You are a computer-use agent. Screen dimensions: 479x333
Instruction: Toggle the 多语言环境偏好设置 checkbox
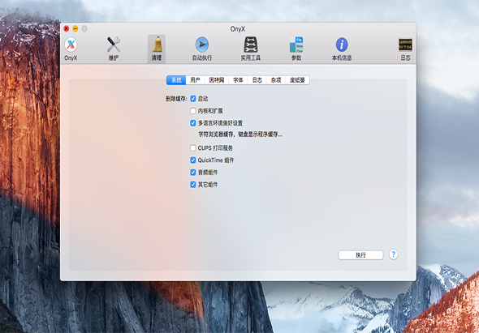192,123
